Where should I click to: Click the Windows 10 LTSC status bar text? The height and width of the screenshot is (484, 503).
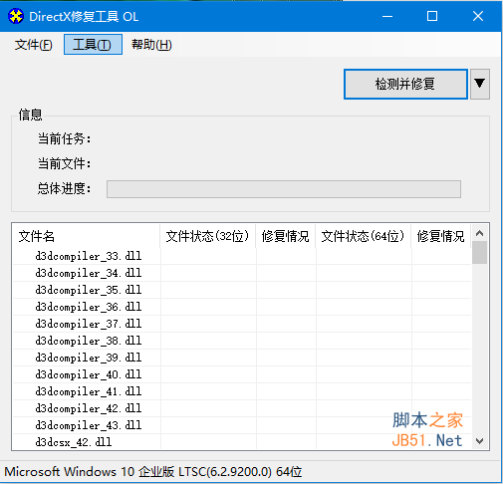coord(153,472)
